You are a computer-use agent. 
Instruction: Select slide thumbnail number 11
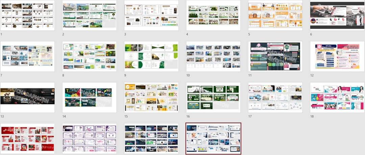tap(275, 56)
